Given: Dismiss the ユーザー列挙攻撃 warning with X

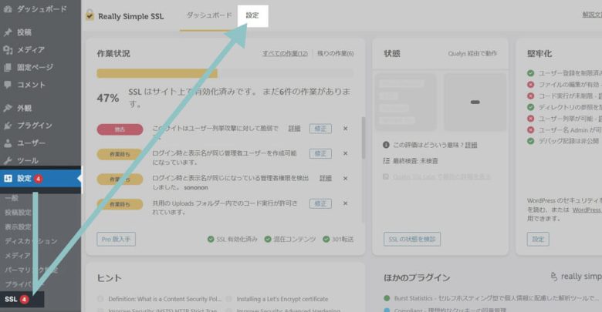Looking at the screenshot, I should tap(345, 129).
